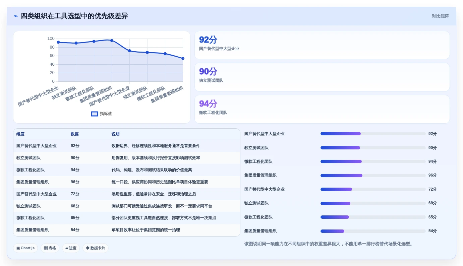Image resolution: width=463 pixels, height=266 pixels.
Task: Click the 68分 value in the table's 数据 column
Action: click(x=75, y=206)
